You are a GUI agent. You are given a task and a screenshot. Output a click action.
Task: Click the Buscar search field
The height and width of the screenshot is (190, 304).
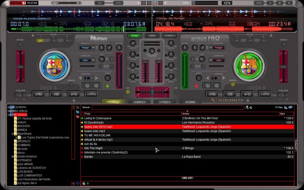pos(168,107)
